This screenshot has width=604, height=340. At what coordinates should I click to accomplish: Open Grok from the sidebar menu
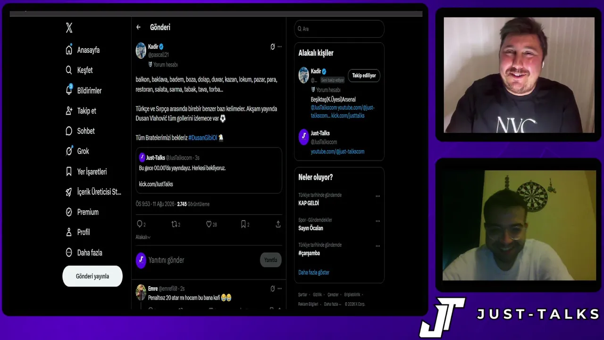[77, 151]
